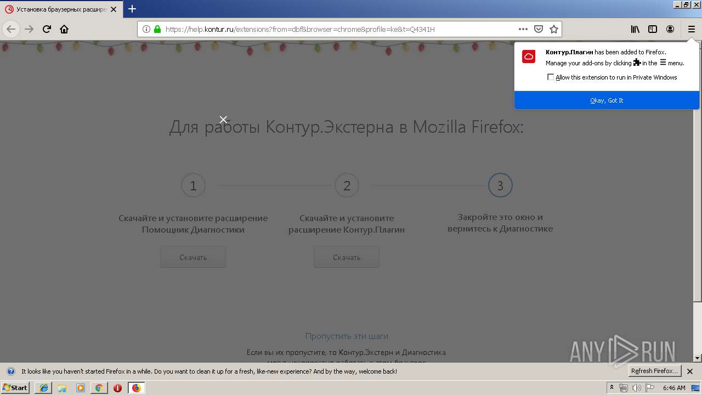This screenshot has width=702, height=395.
Task: Click the Контур.Плагин icon in the notification
Action: [x=529, y=57]
